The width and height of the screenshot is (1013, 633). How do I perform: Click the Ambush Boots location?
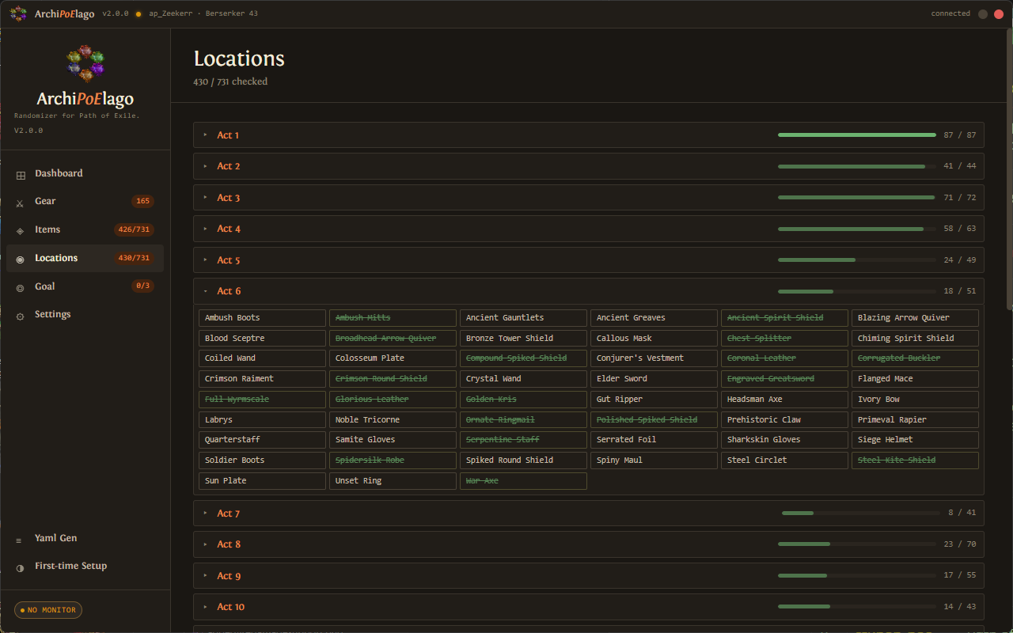pyautogui.click(x=262, y=318)
